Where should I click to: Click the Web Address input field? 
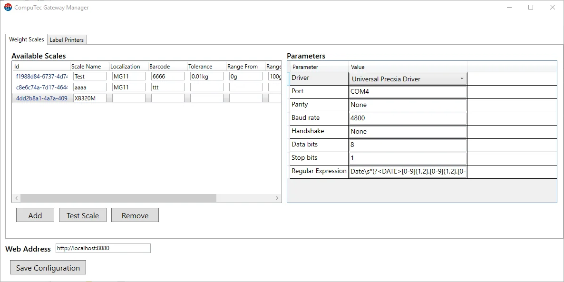(x=103, y=248)
